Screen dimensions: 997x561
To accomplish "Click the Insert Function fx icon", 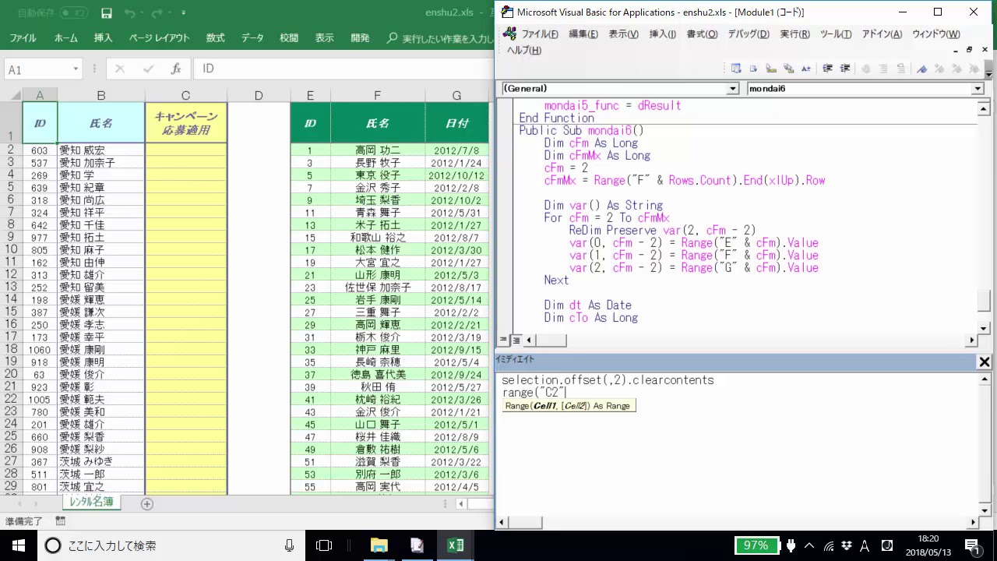I will (x=176, y=69).
